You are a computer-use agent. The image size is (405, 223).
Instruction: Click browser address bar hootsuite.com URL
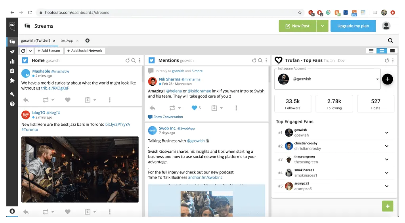[77, 12]
